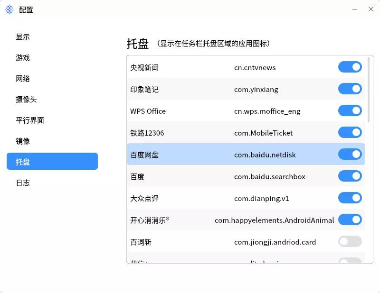Image resolution: width=380 pixels, height=293 pixels.
Task: View the 日志 section
Action: 23,182
